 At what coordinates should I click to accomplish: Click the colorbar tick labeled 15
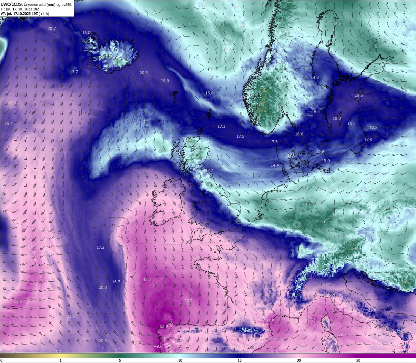click(240, 360)
